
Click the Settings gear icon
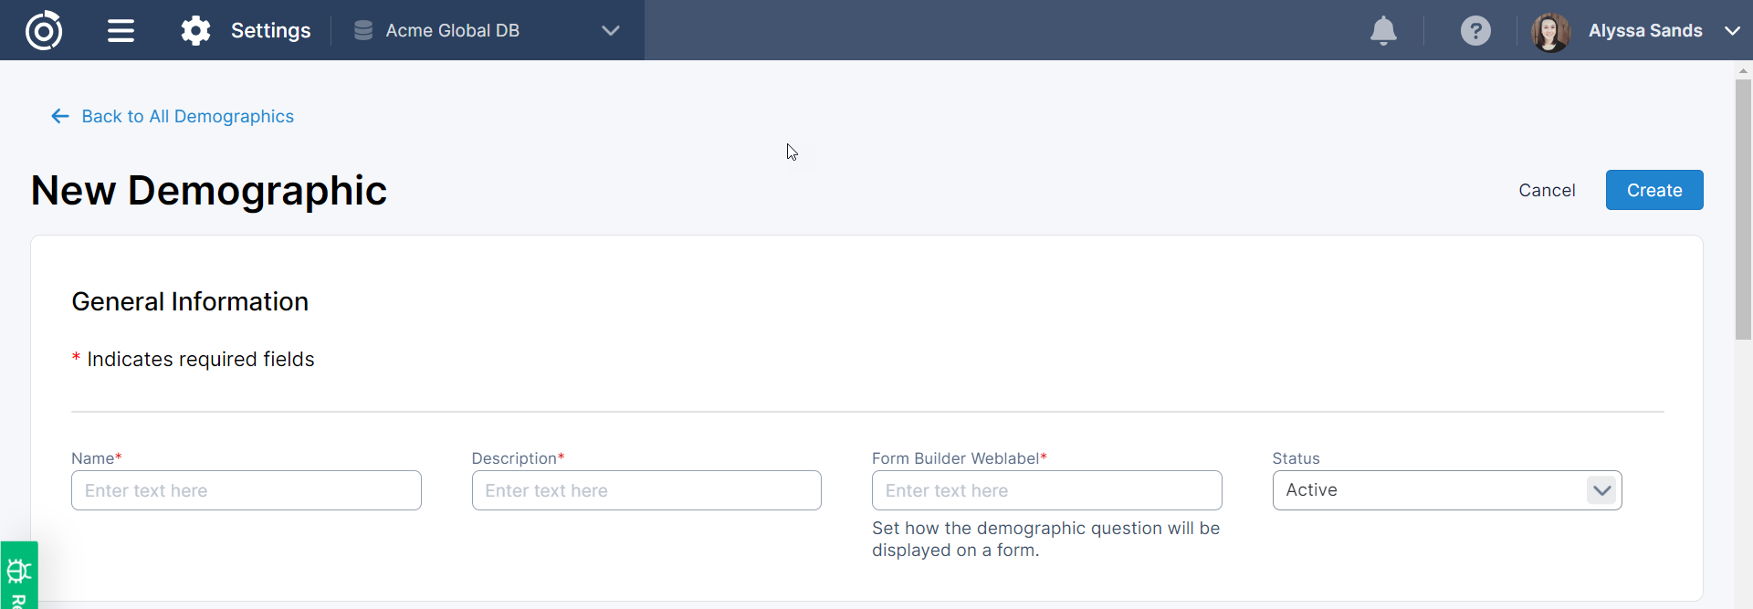tap(195, 30)
